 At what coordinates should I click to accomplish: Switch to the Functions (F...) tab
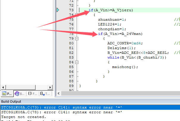33,94
